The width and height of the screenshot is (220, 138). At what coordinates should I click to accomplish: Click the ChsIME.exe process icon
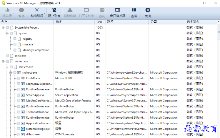point(23,78)
